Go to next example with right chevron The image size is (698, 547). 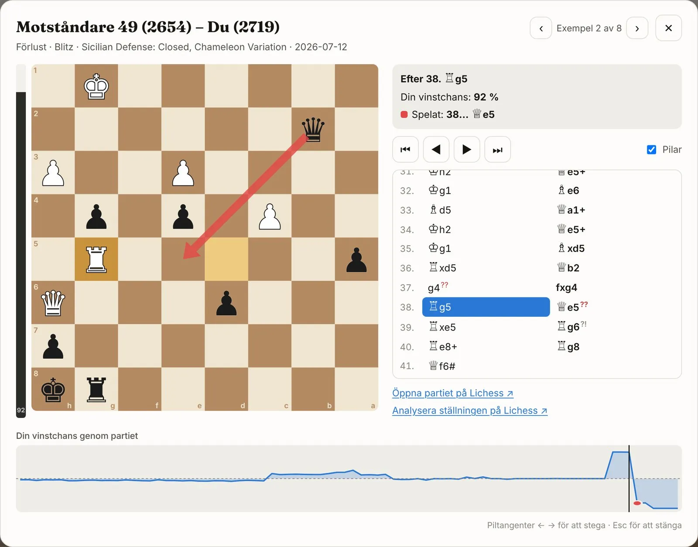[637, 28]
